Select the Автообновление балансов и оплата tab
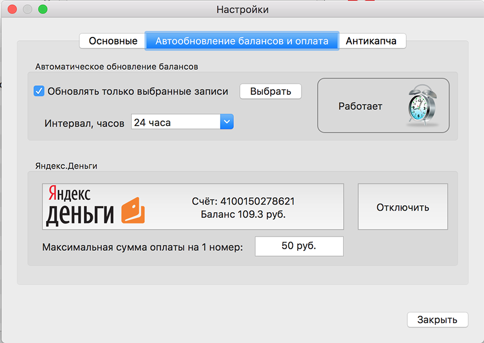 (241, 40)
